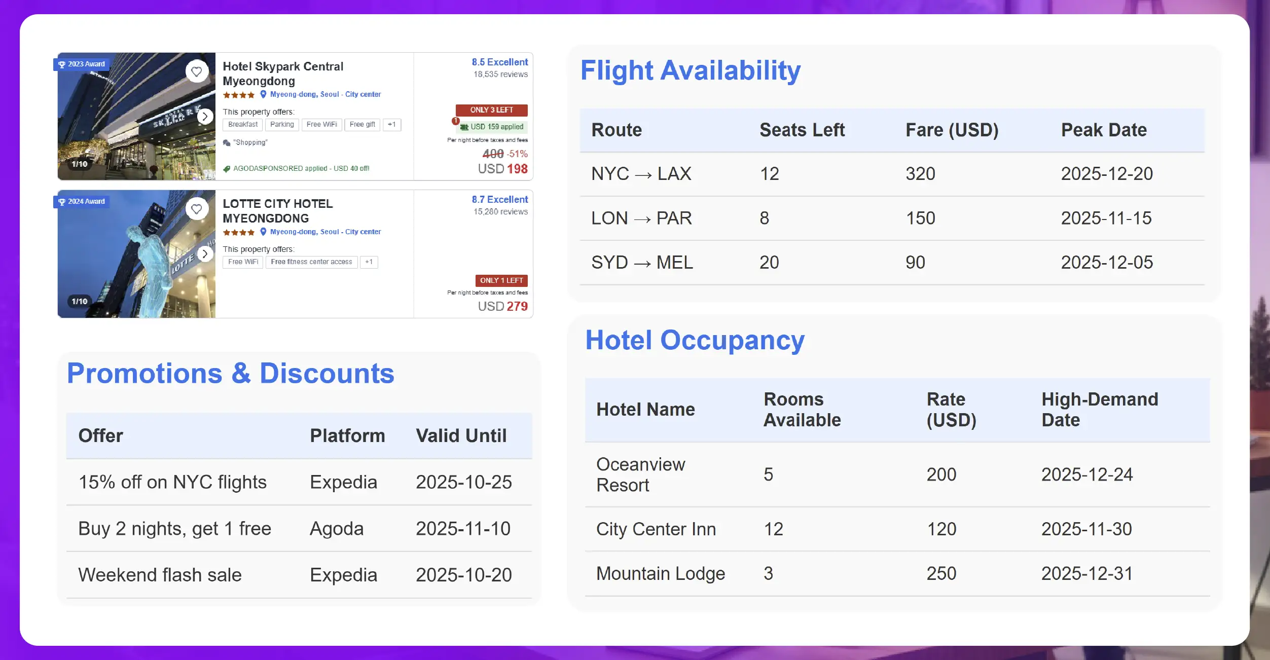Select the Breakfast amenity tag

243,125
